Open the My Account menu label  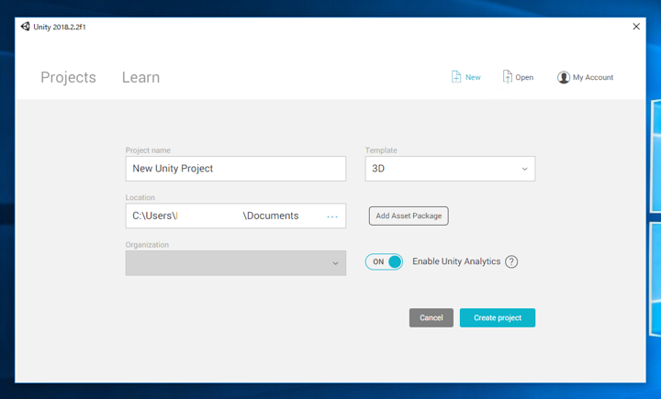point(593,78)
